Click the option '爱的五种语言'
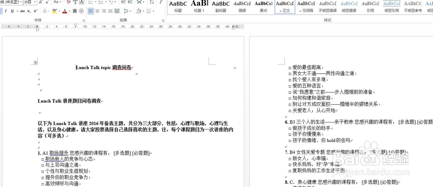433x187 pixels. click(x=307, y=86)
